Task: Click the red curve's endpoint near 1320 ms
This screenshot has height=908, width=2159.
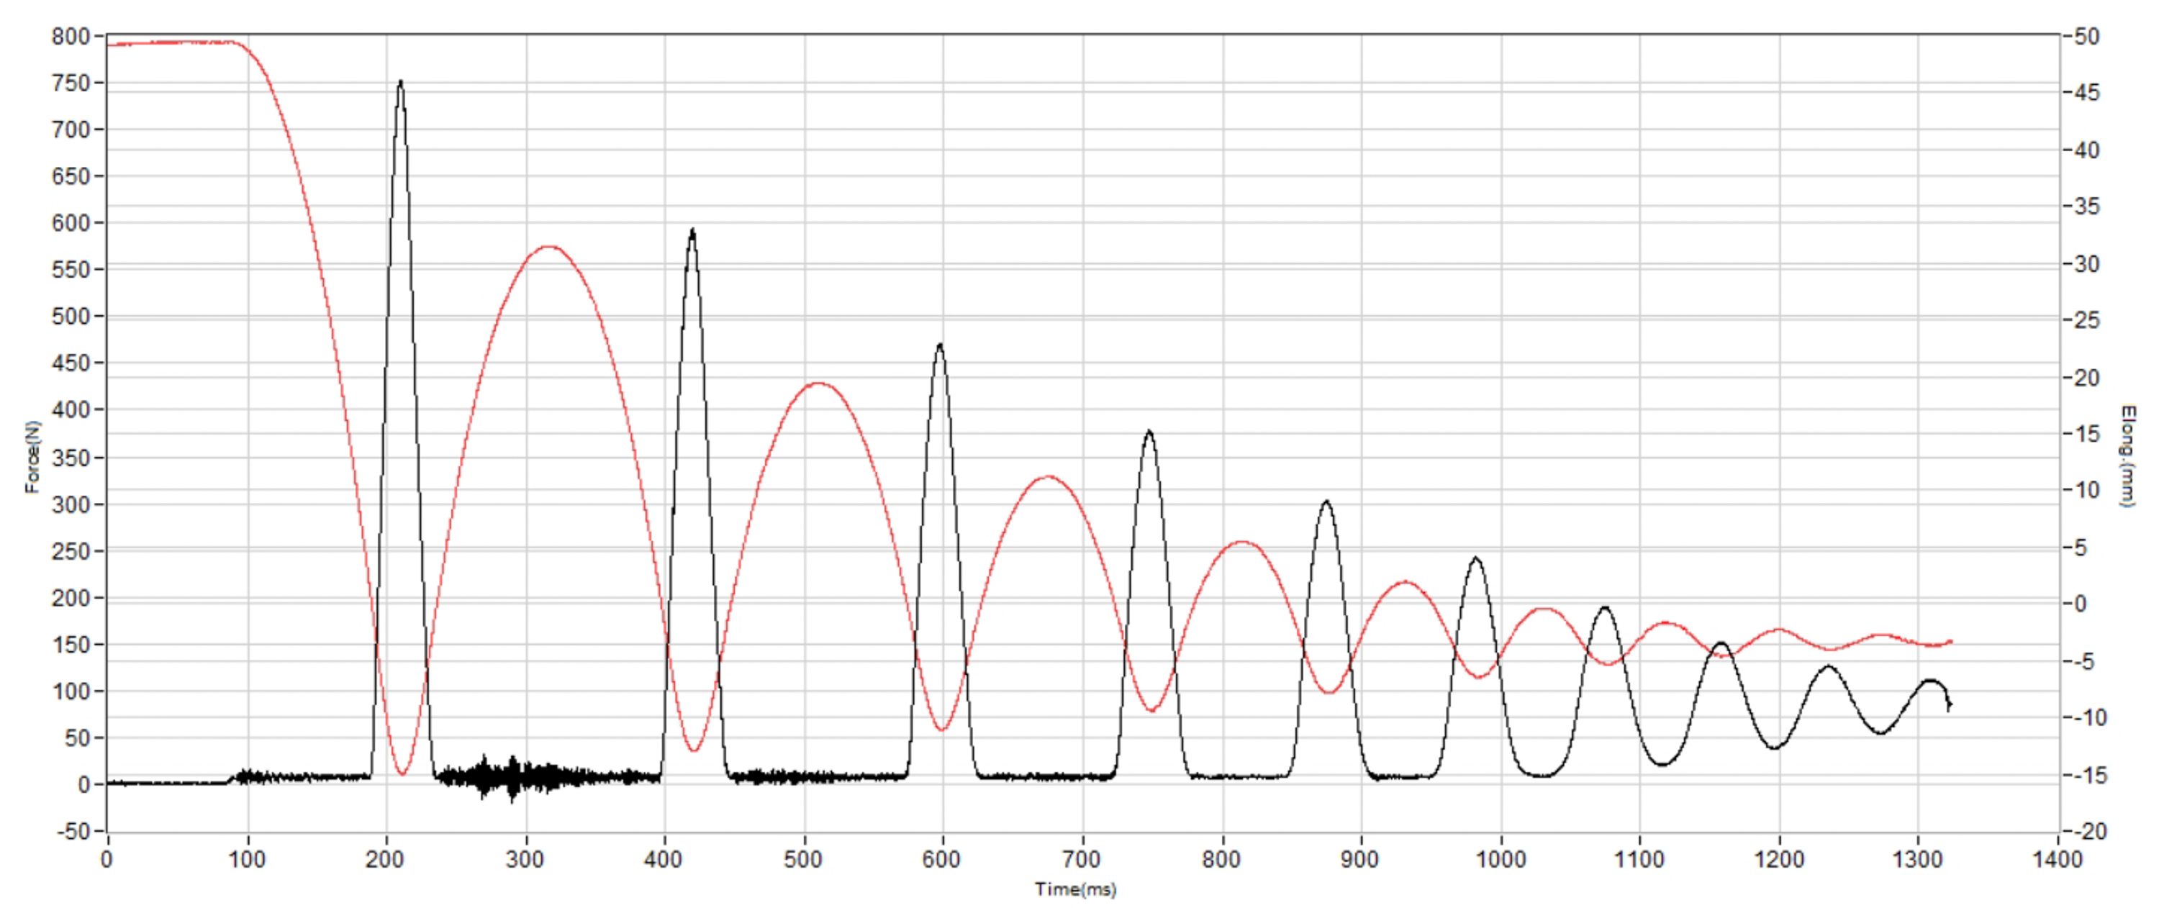Action: (x=1951, y=642)
